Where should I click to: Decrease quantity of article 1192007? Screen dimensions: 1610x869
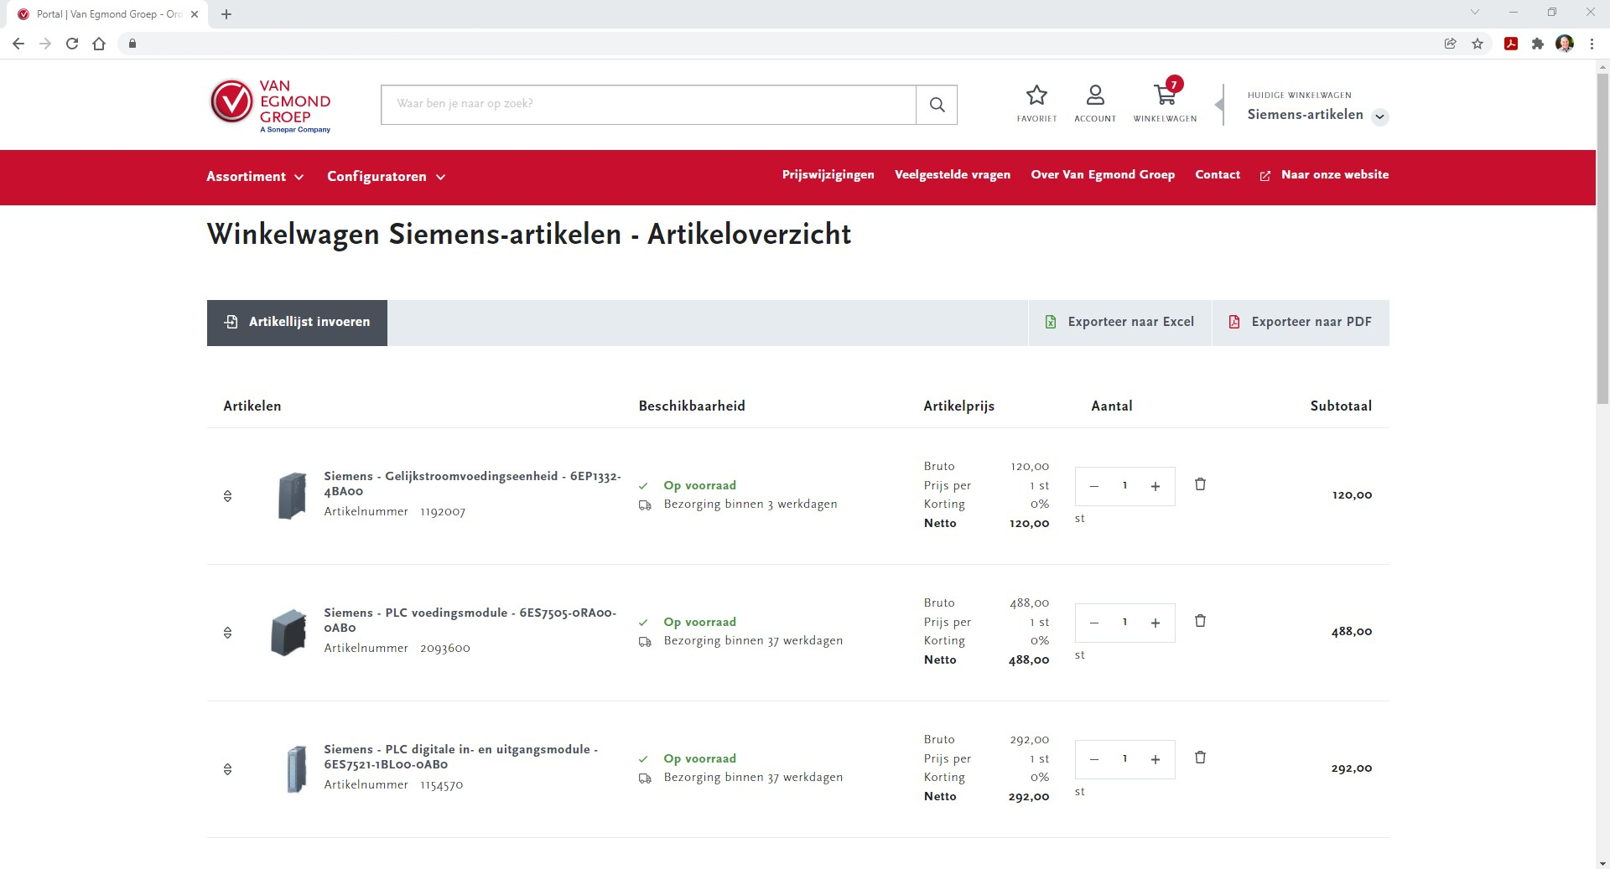(x=1094, y=486)
